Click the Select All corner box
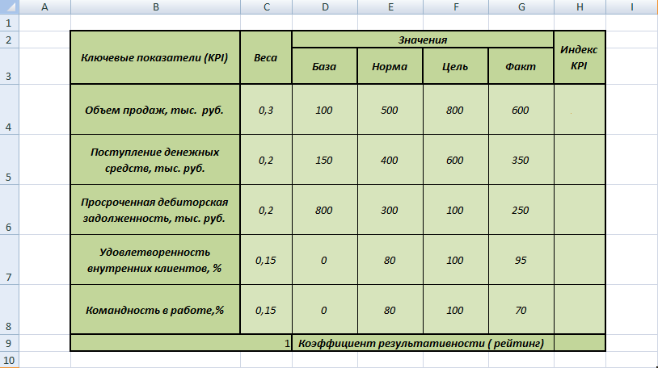The image size is (658, 368). 8,7
